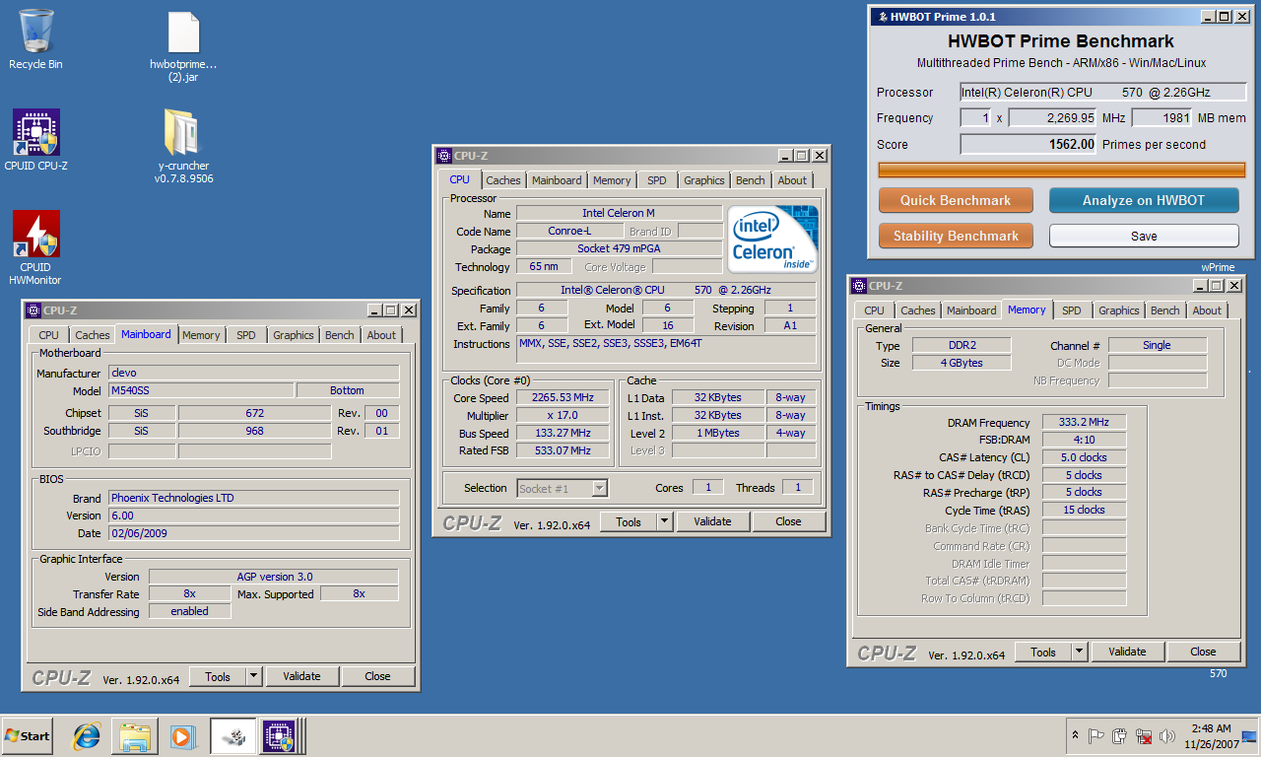
Task: Click Close in center CPU-Z window
Action: [788, 521]
